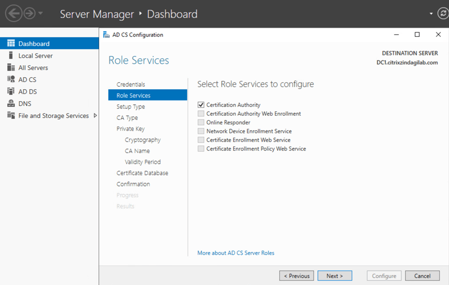This screenshot has width=449, height=285.
Task: Click the AD CS role icon in the sidebar
Action: click(x=11, y=79)
